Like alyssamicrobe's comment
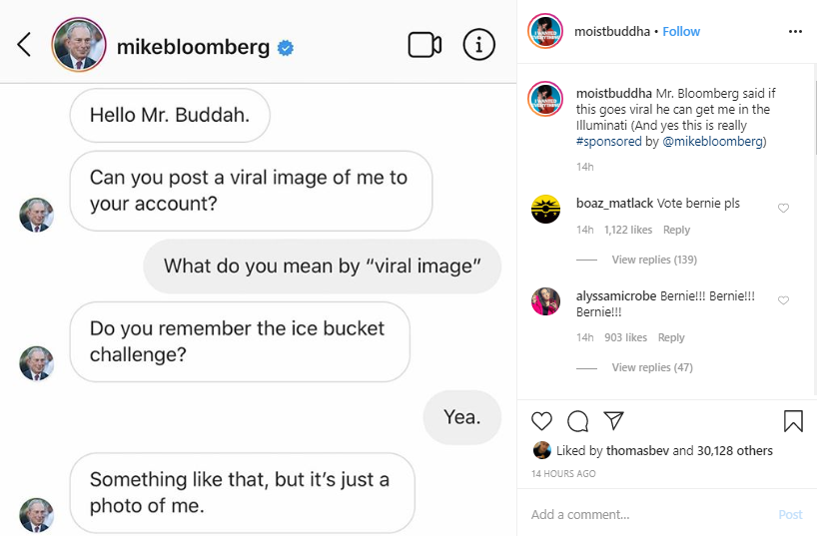 pyautogui.click(x=783, y=300)
